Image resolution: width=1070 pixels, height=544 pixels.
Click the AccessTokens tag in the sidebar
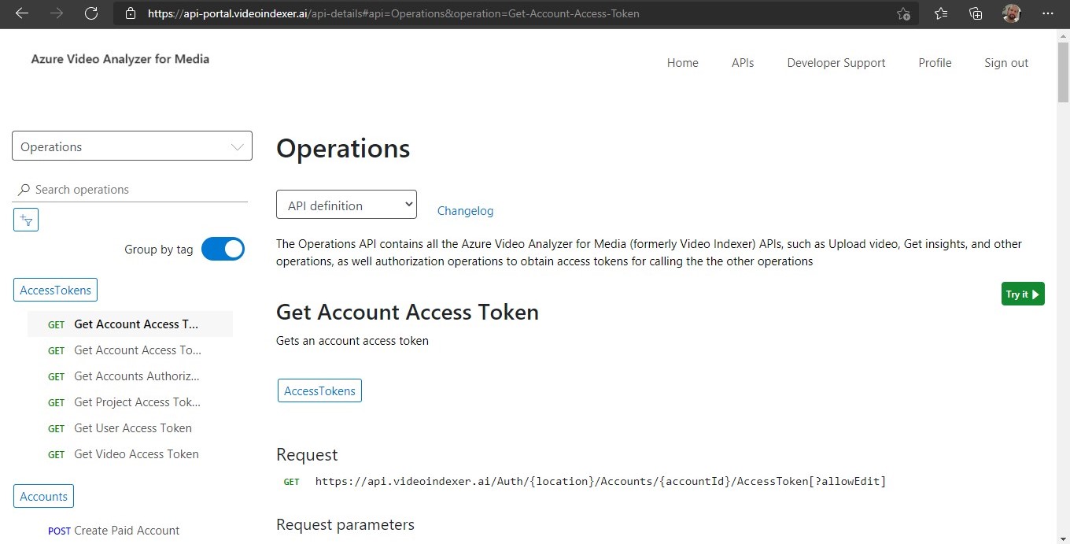[x=55, y=290]
